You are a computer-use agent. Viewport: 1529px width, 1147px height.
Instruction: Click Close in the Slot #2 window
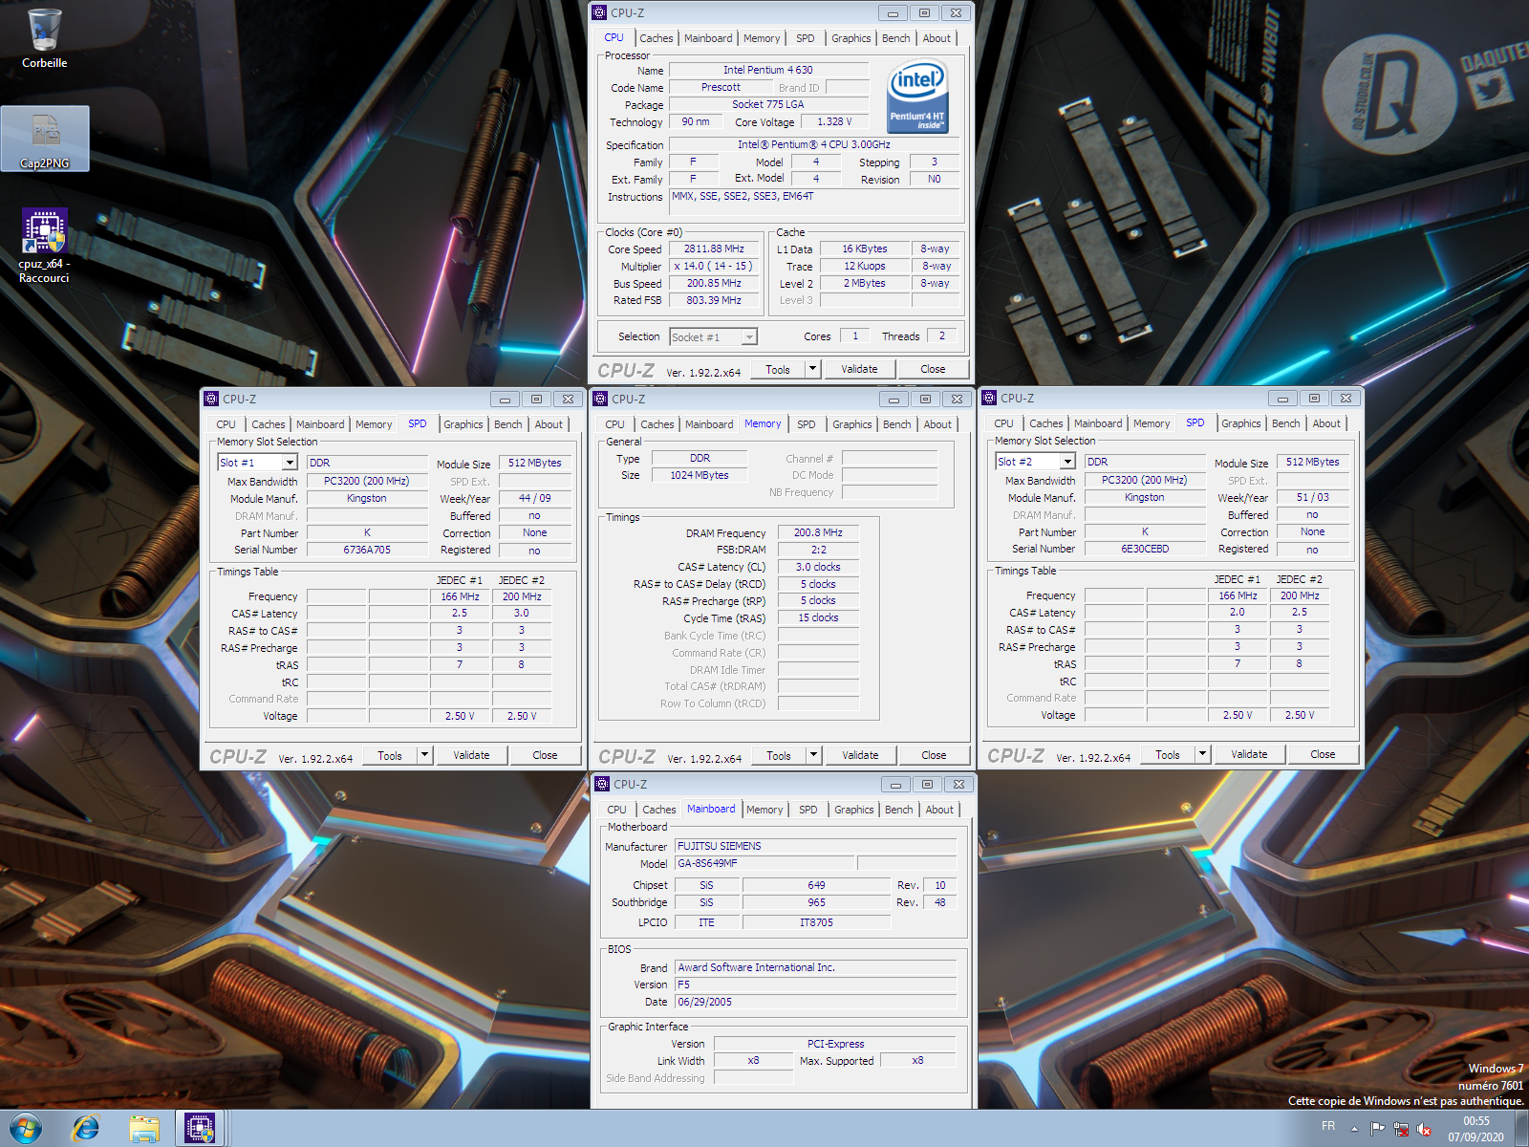1323,754
